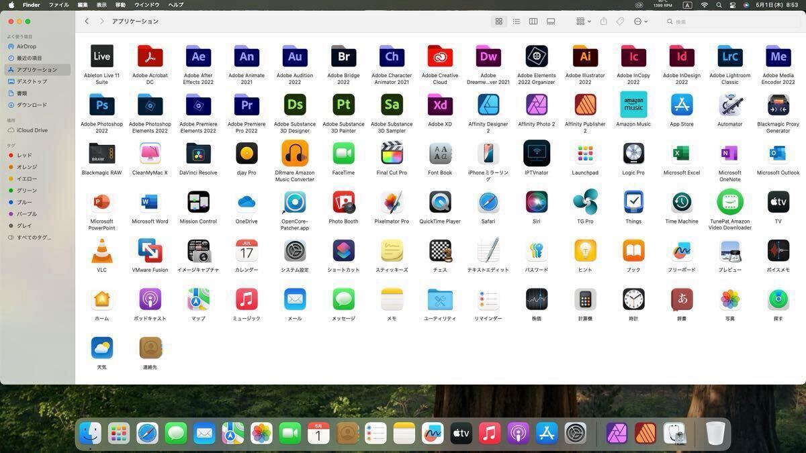
Task: Open Ableton Live 11 Suite app icon
Action: click(101, 56)
